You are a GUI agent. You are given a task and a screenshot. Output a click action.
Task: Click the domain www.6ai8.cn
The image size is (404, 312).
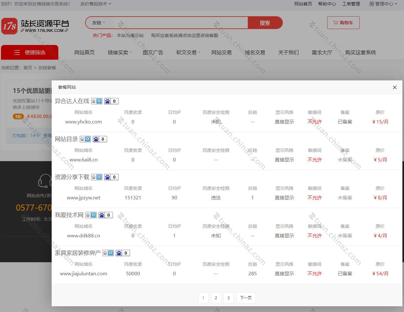point(84,160)
